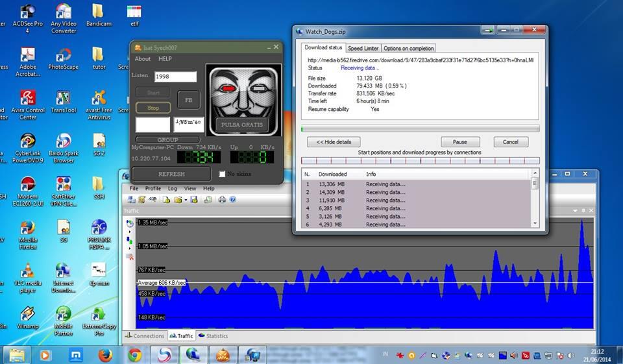
Task: Launch Adobe Acrobat desktop shortcut
Action: [27, 62]
